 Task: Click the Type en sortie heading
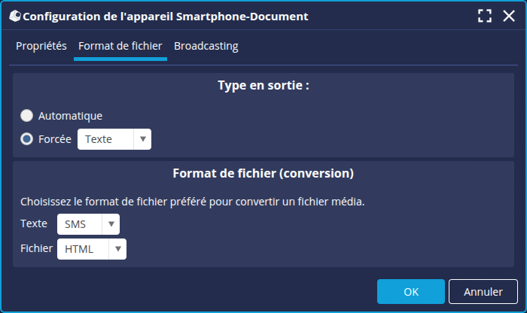(x=263, y=85)
